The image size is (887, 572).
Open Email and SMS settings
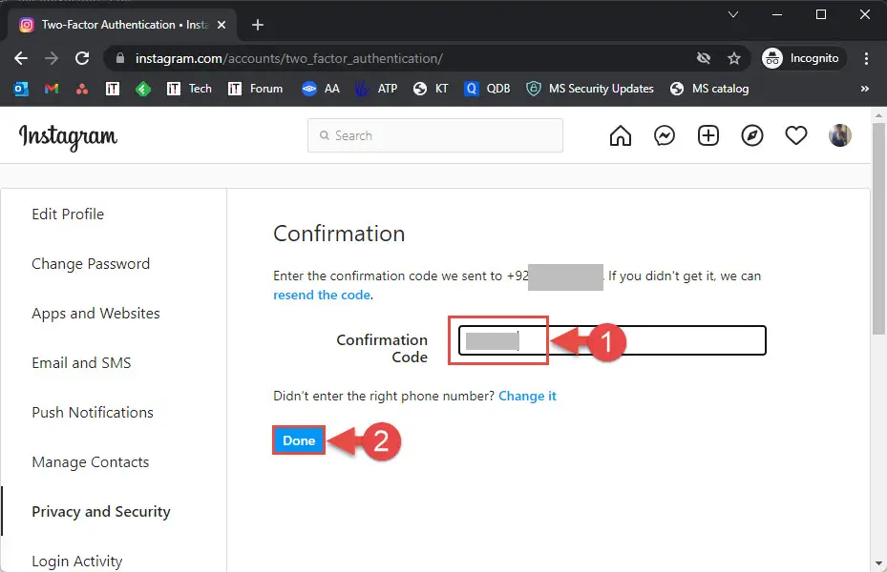click(x=81, y=362)
